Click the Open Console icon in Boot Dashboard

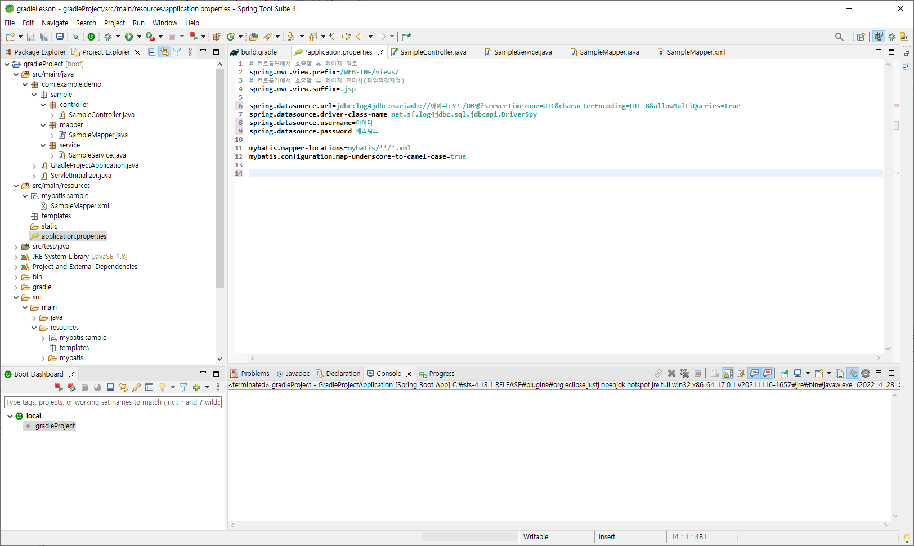coord(110,387)
